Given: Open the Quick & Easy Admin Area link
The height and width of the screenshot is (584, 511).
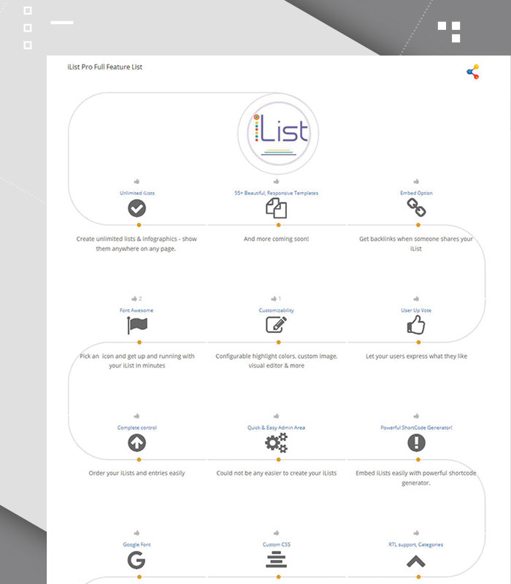Looking at the screenshot, I should tap(277, 428).
